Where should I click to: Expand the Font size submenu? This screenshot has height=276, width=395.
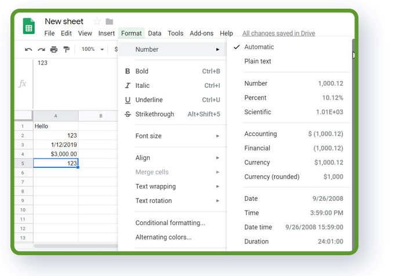click(x=173, y=136)
